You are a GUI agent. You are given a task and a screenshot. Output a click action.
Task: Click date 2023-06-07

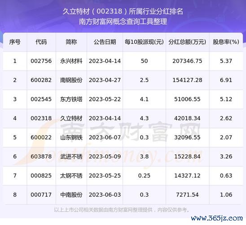point(105,137)
